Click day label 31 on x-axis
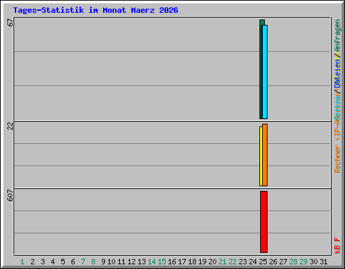The width and height of the screenshot is (345, 269). point(323,262)
